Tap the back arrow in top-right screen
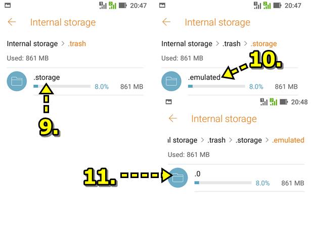 (166, 22)
